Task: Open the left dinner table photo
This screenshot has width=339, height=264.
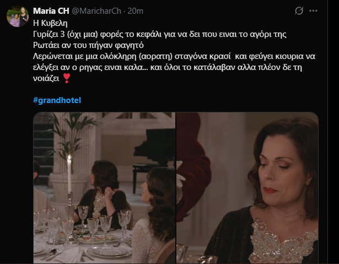Action: click(104, 188)
